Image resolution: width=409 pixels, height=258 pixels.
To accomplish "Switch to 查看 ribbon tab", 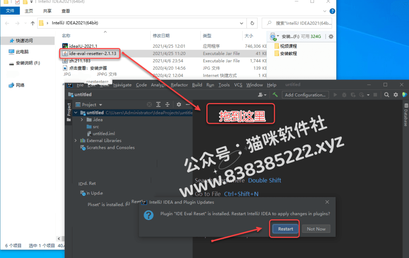I will tap(66, 11).
